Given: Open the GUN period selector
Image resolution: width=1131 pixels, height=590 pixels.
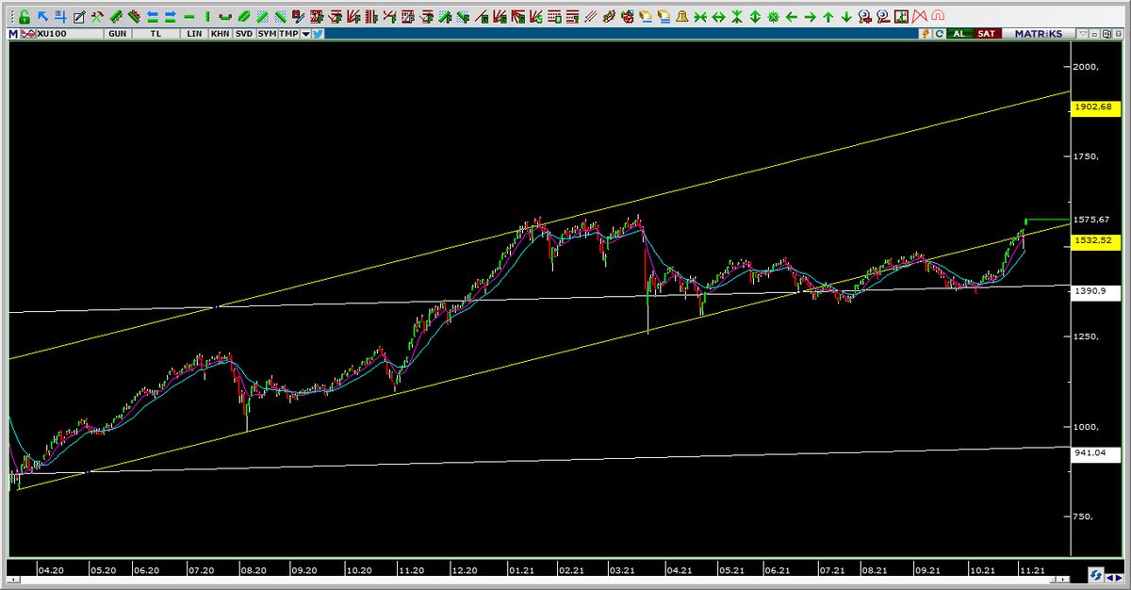Looking at the screenshot, I should pyautogui.click(x=118, y=34).
